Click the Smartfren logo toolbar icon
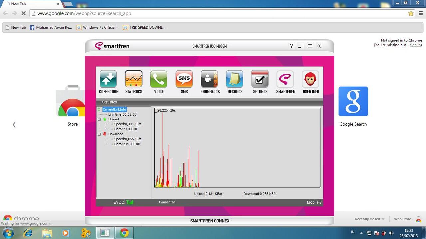This screenshot has height=239, width=426. point(285,79)
